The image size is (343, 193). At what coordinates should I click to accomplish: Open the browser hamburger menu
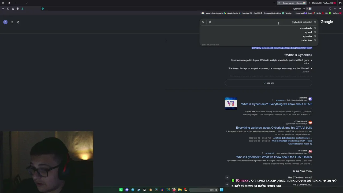[3, 9]
